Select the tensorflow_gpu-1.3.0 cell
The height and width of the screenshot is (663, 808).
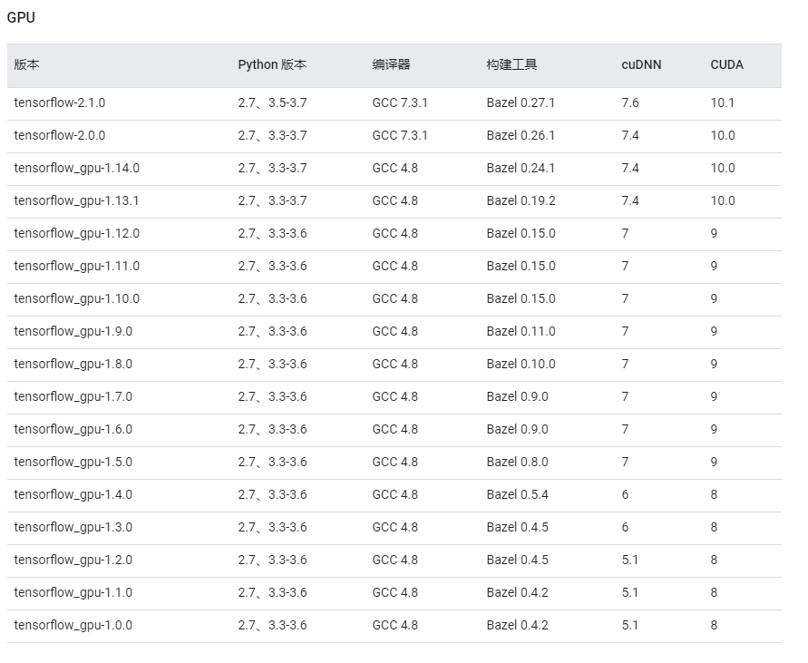click(73, 527)
